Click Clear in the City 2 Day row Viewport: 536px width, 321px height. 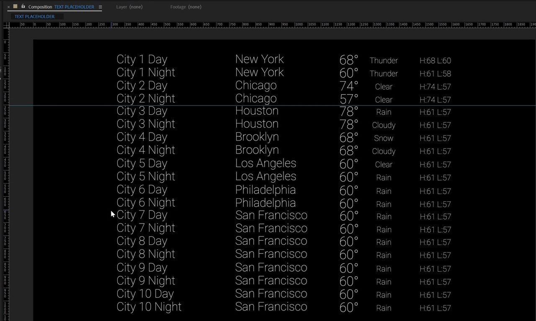384,87
